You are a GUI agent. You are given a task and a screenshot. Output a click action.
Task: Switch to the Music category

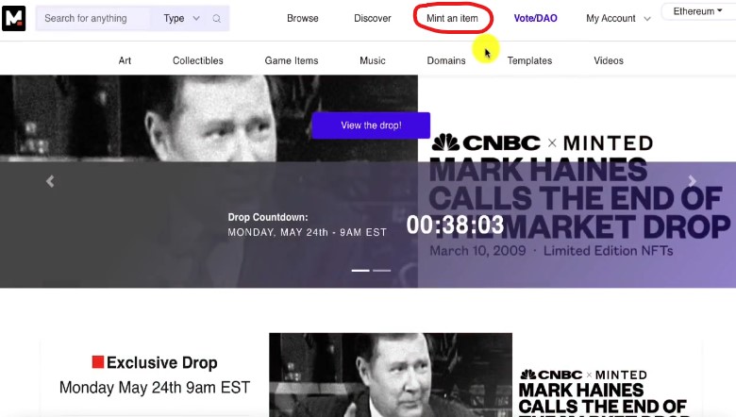373,60
